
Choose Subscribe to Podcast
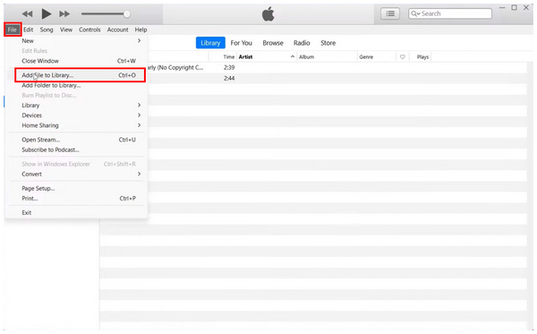pyautogui.click(x=76, y=150)
